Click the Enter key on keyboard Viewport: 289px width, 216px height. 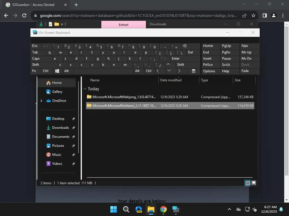coord(185,58)
